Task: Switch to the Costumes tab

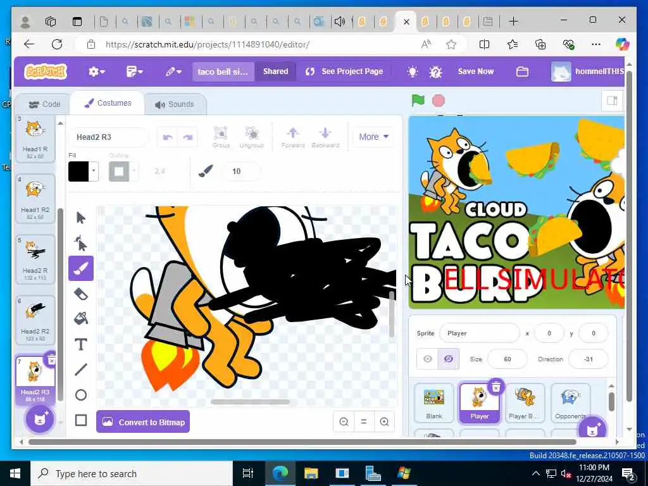Action: coord(108,103)
